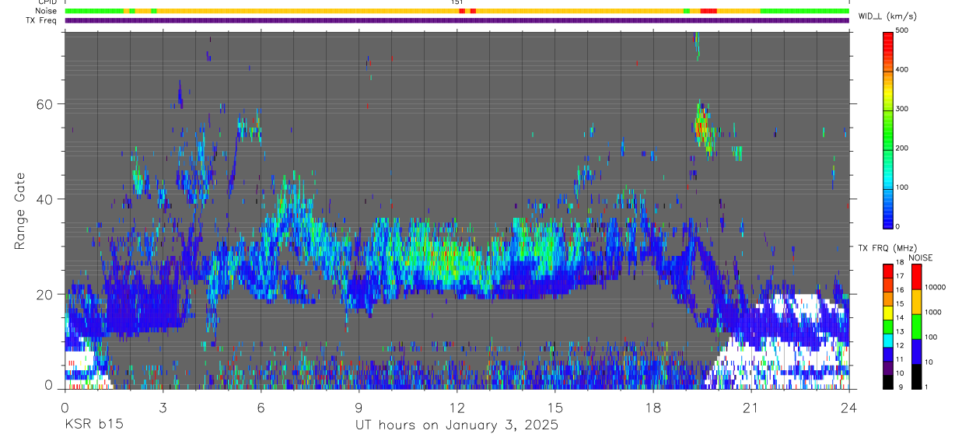Click the '6' hour tick on the time axis
This screenshot has height=441, width=955.
(261, 408)
